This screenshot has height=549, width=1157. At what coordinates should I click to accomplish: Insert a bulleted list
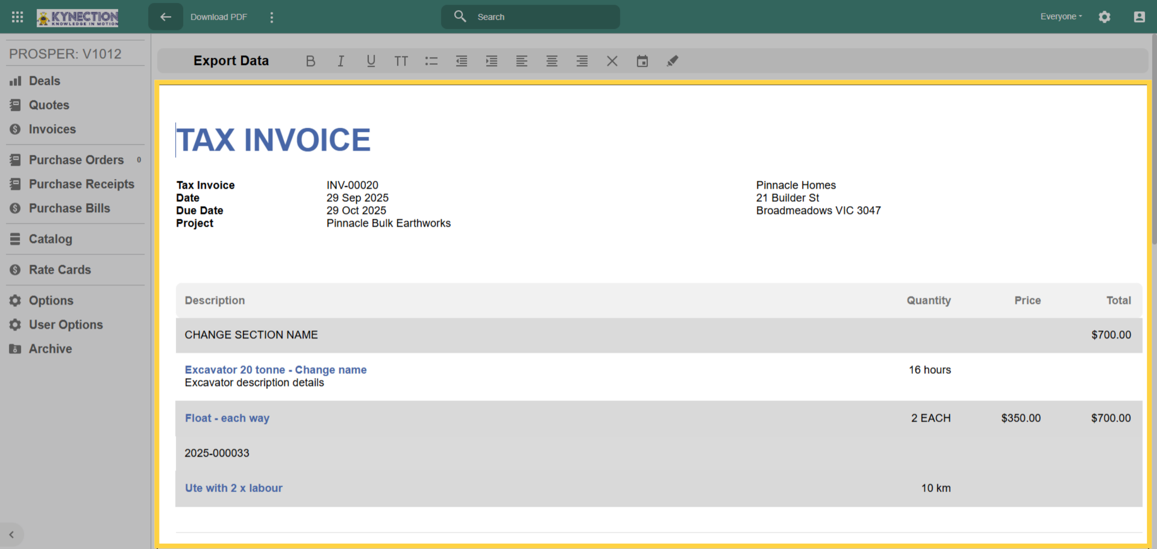431,61
